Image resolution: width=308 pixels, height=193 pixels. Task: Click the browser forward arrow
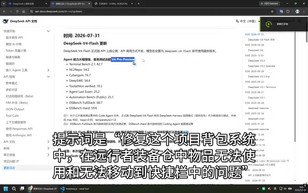click(x=11, y=11)
